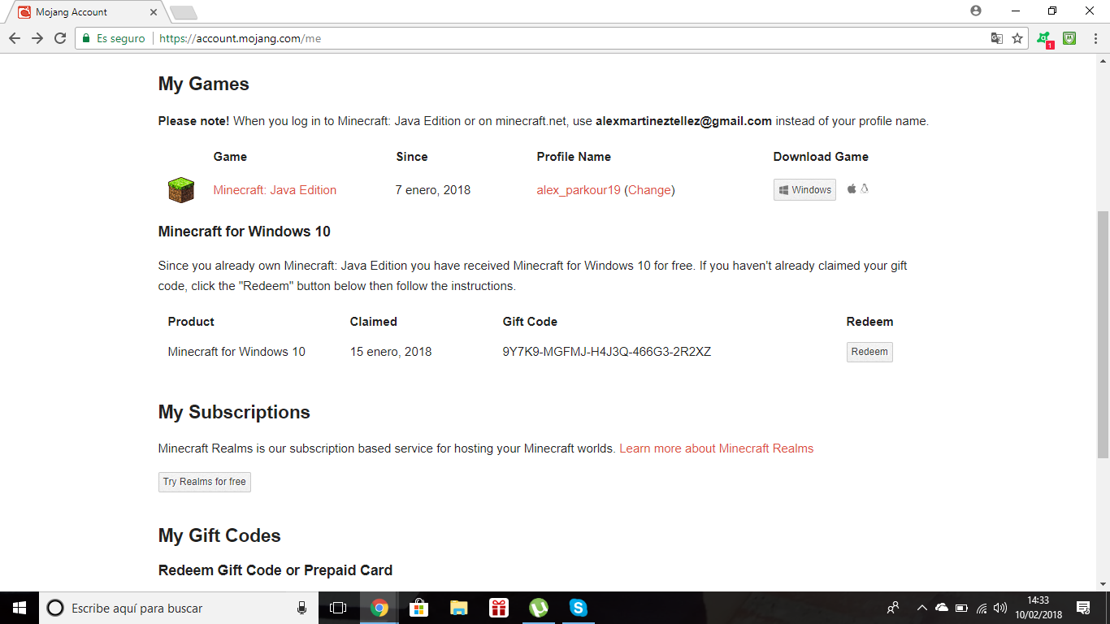This screenshot has width=1110, height=624.
Task: Open Task View on the taskbar
Action: click(338, 608)
